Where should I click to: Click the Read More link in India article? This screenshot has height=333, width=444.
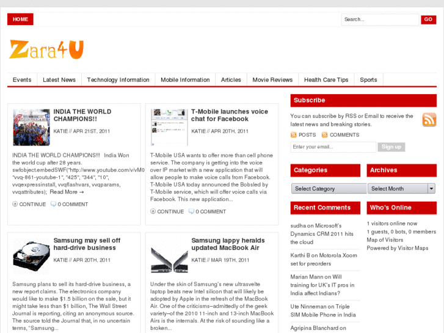point(67,192)
